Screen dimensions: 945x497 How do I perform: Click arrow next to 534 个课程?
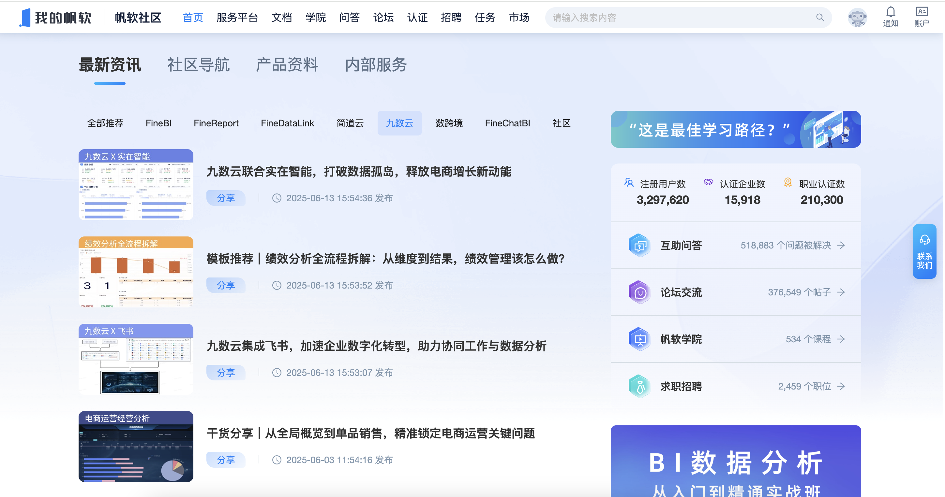coord(841,339)
